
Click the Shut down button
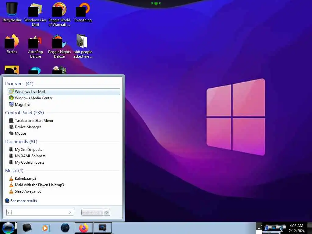tap(93, 212)
